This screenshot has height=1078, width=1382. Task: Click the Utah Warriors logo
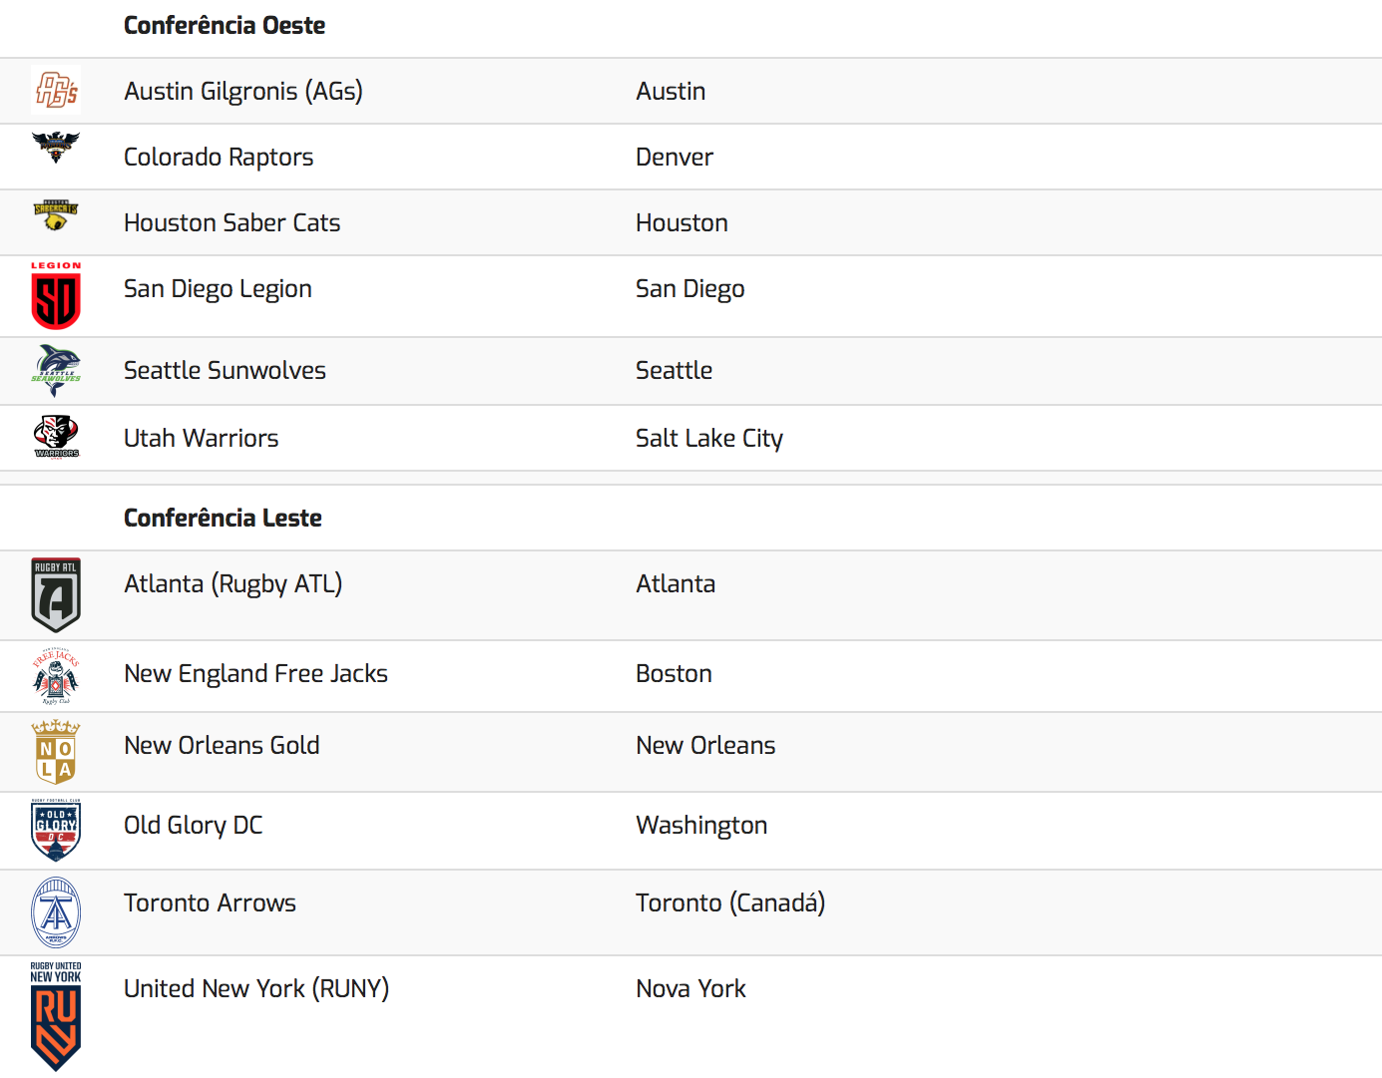(56, 436)
